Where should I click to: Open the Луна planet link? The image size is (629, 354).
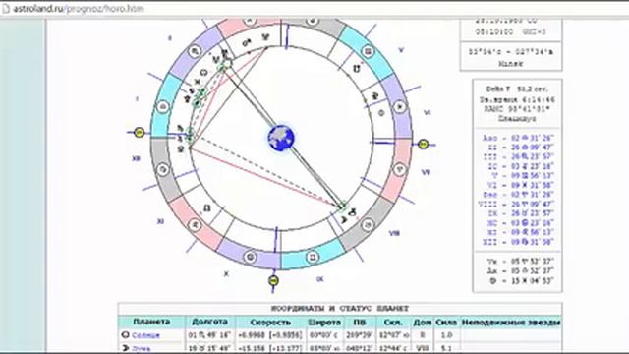pyautogui.click(x=142, y=349)
